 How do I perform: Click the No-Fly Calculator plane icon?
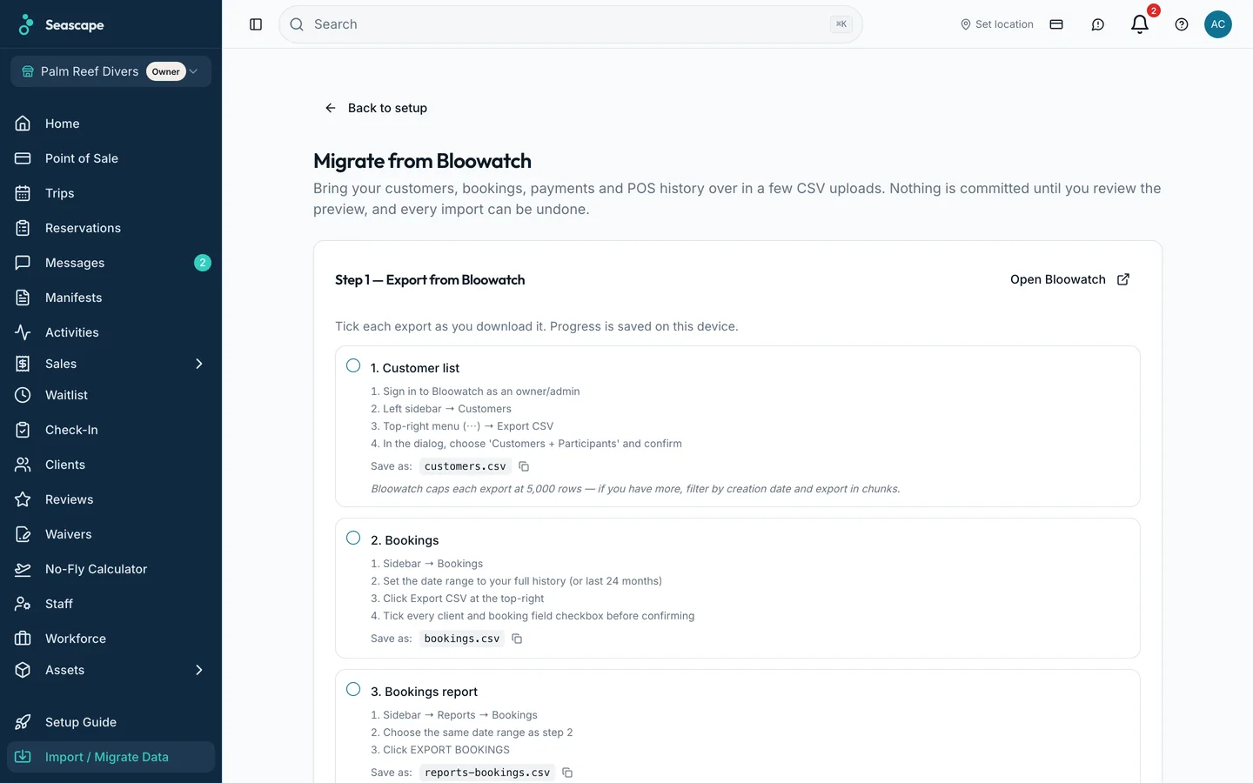pos(23,569)
